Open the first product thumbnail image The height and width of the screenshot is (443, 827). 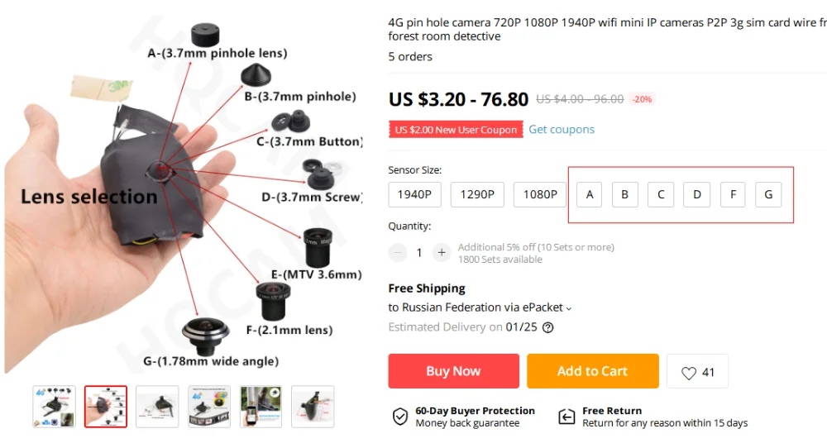[55, 407]
